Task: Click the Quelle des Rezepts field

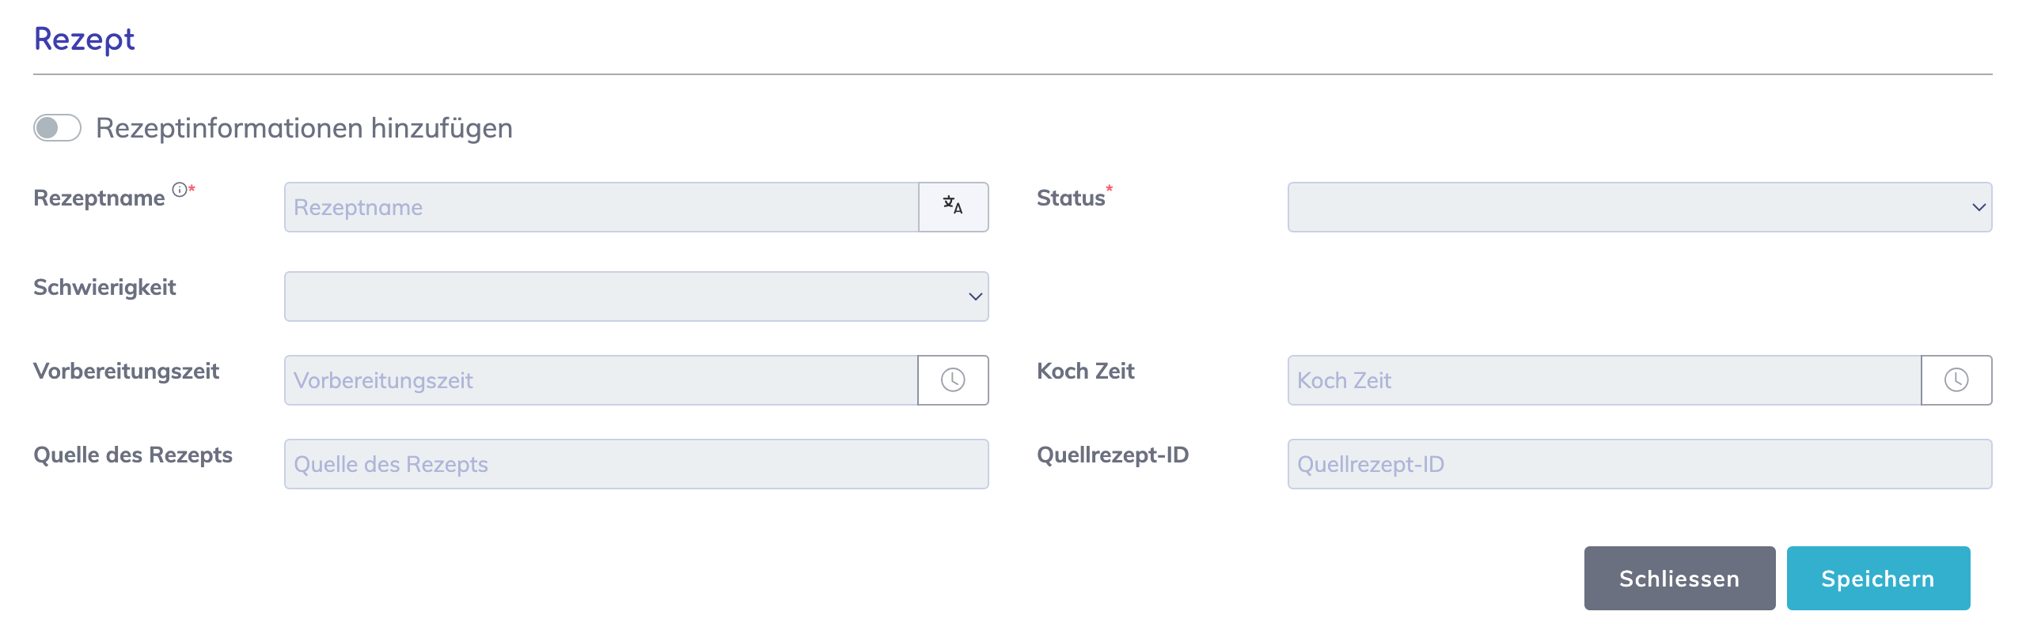Action: click(635, 464)
